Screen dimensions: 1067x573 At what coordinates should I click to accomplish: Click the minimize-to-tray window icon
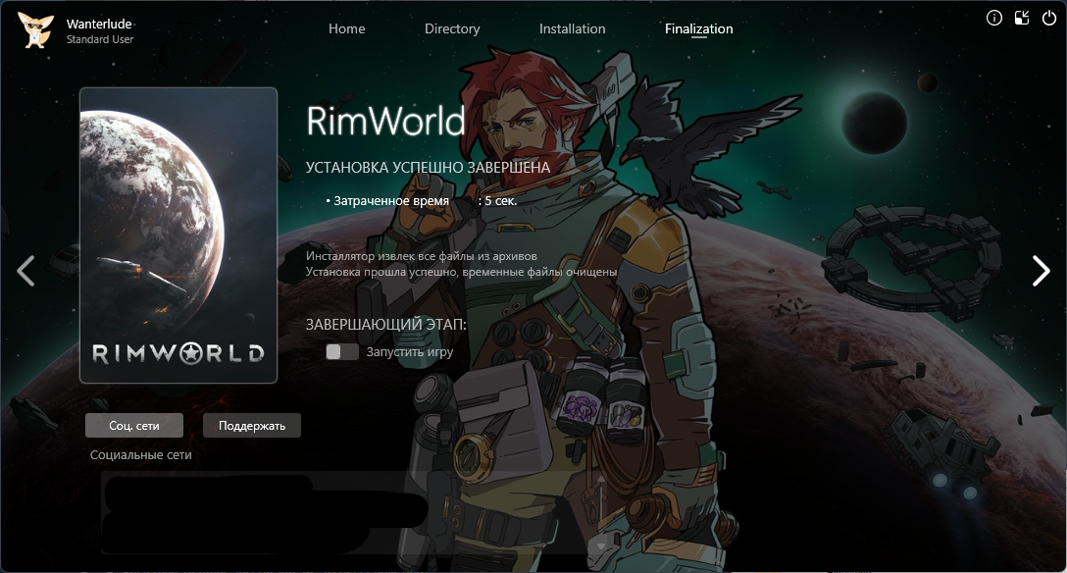coord(1022,19)
